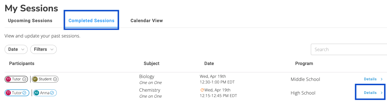Click minus status icon on Student chip
Screen dimensions: 387x107
(x=55, y=79)
